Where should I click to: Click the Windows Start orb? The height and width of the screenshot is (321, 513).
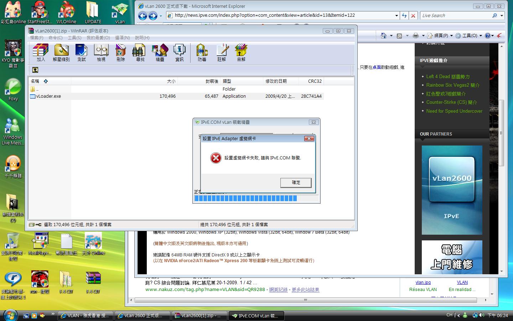pyautogui.click(x=10, y=315)
